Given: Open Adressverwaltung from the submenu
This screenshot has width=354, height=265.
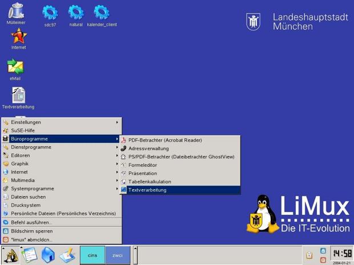Looking at the screenshot, I should click(148, 148).
